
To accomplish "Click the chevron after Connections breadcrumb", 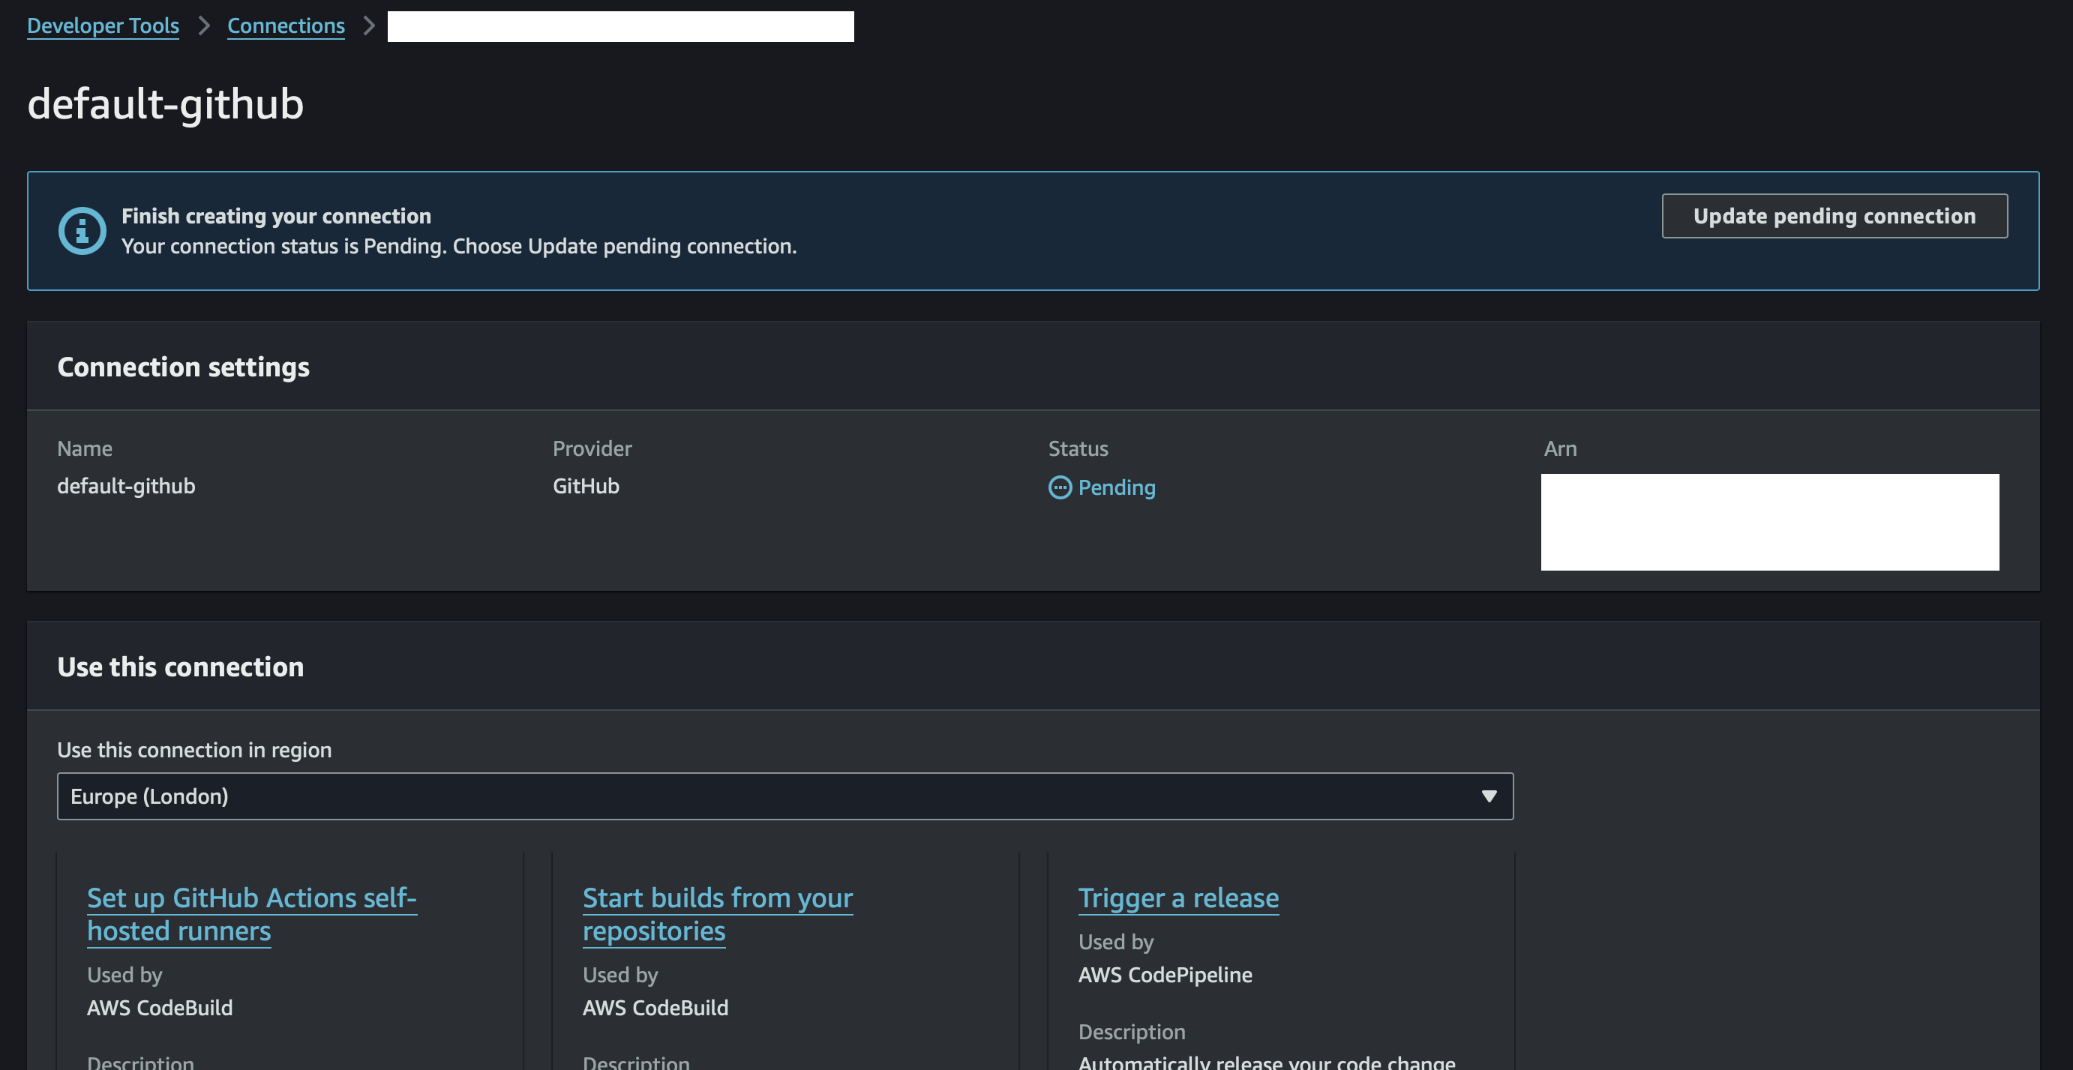I will [368, 25].
